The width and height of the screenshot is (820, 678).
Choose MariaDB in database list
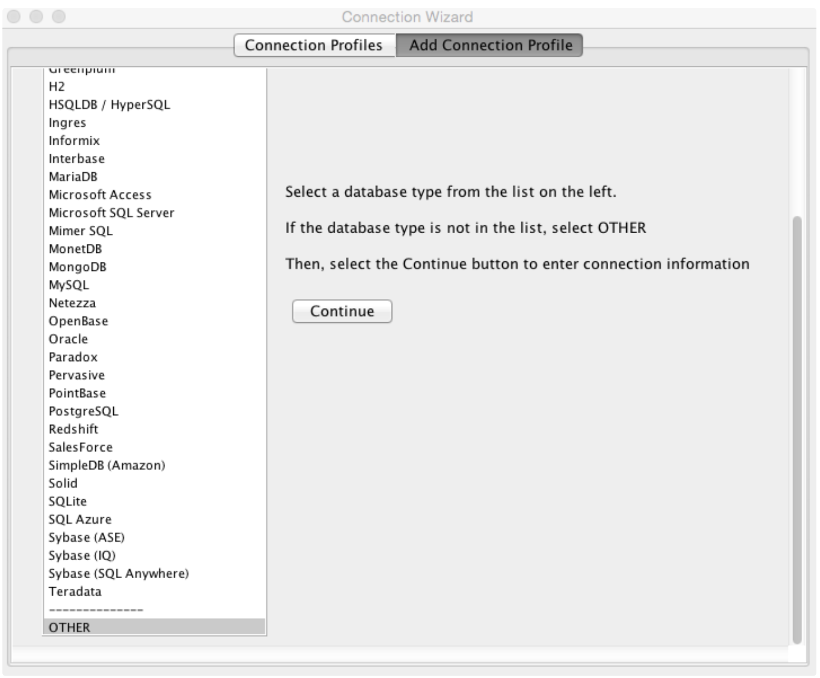(x=73, y=177)
